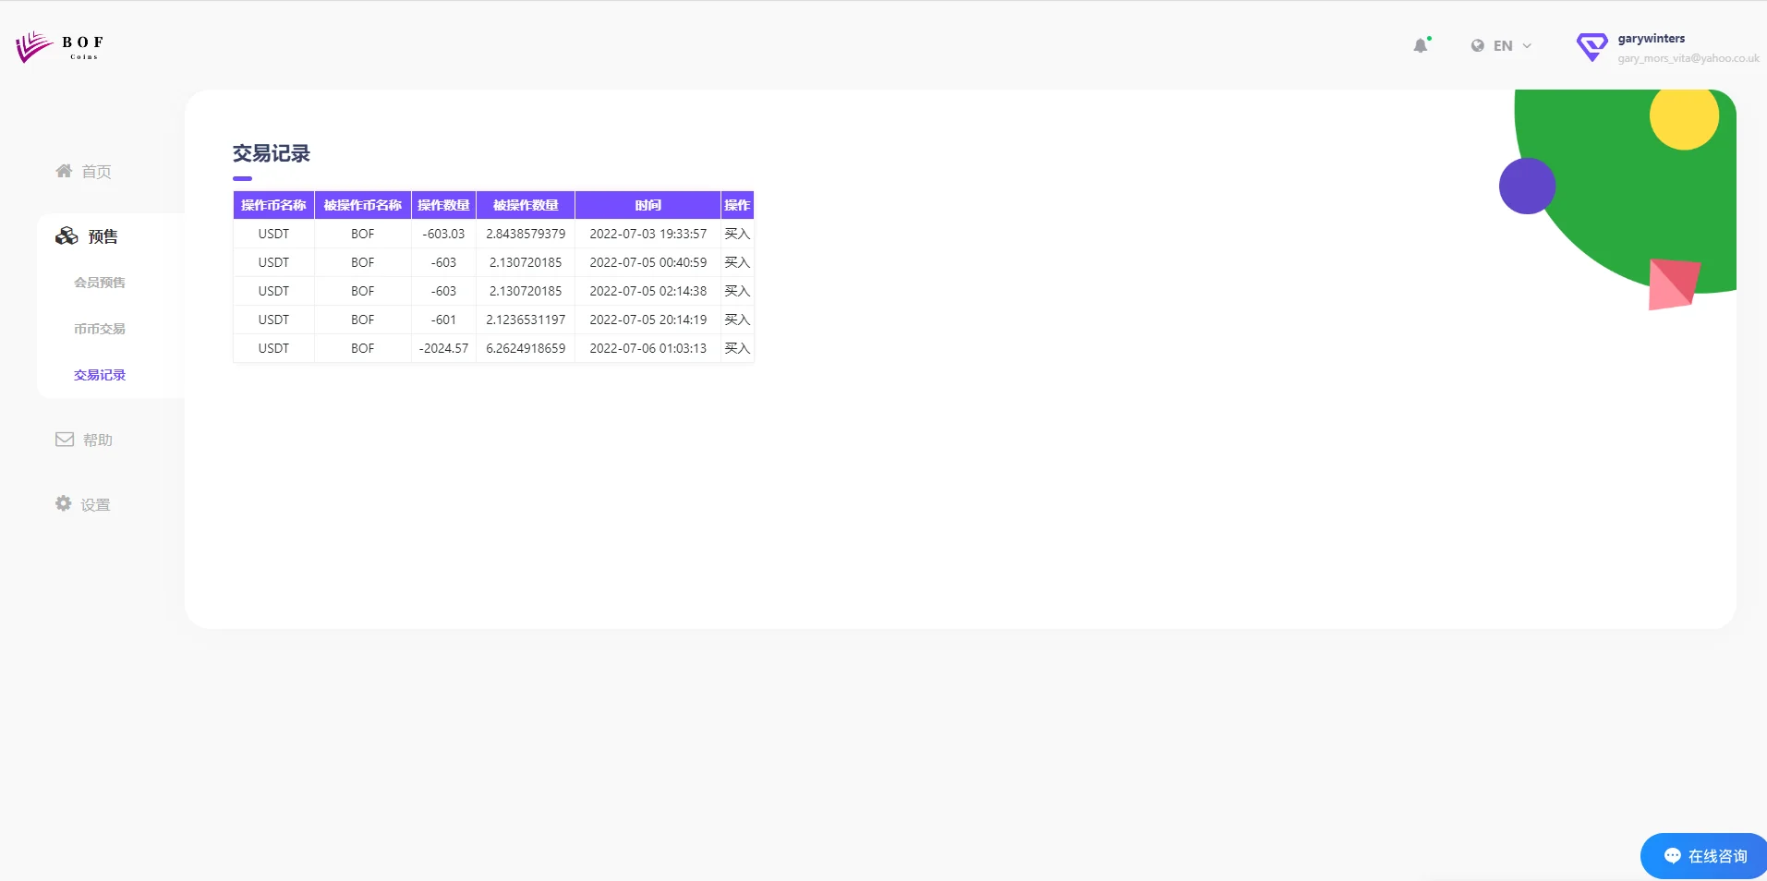Click the purple diamond user avatar

click(1592, 47)
